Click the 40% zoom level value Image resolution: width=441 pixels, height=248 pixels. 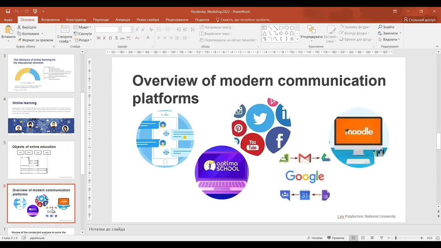click(429, 238)
